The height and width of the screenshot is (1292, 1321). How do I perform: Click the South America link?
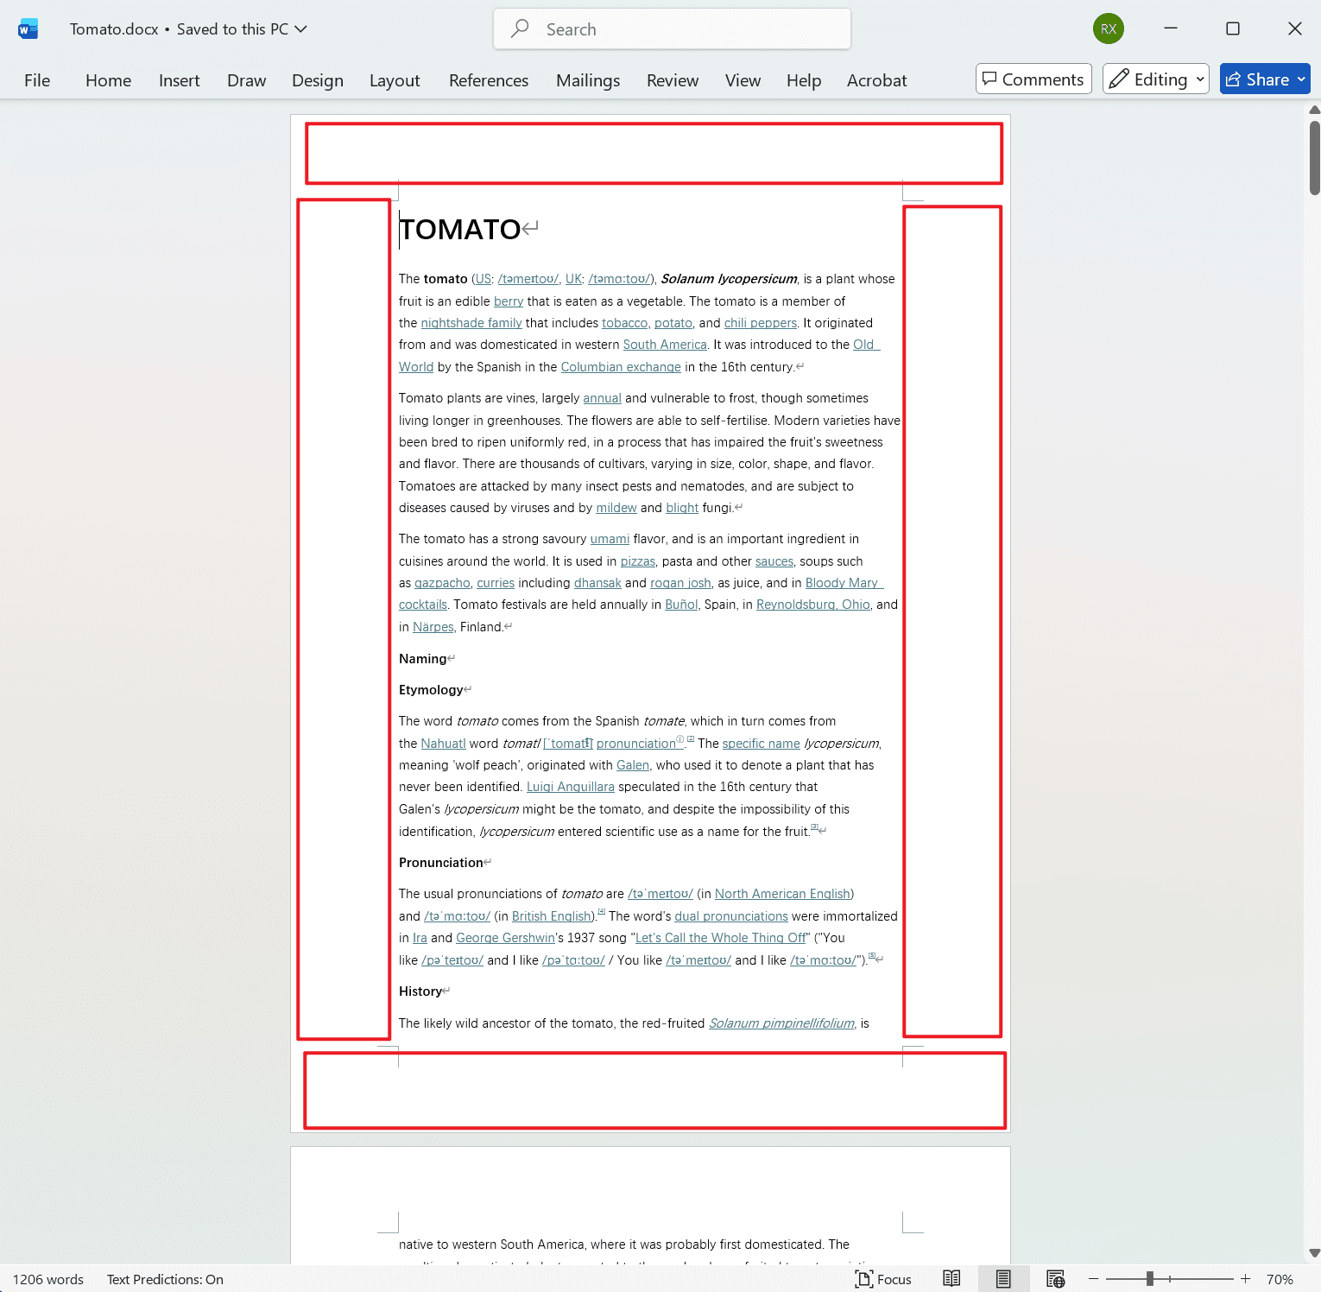tap(665, 344)
